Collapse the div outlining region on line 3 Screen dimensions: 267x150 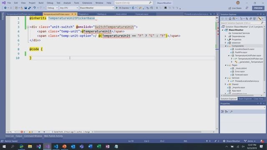(x=28, y=27)
